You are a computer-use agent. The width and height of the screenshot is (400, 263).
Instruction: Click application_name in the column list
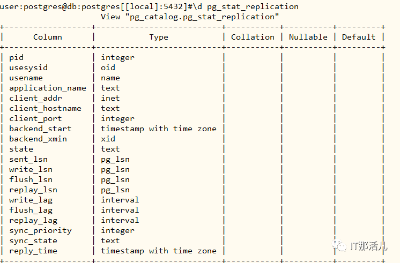tap(48, 88)
